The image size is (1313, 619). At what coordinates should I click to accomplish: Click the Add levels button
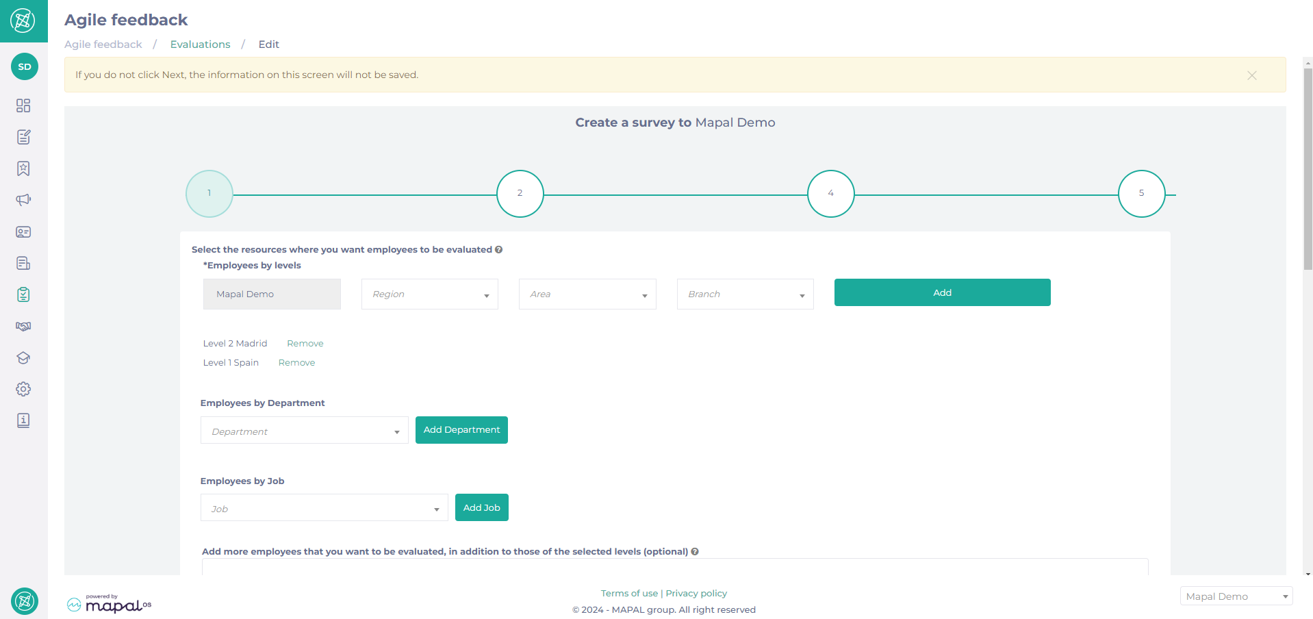coord(943,292)
